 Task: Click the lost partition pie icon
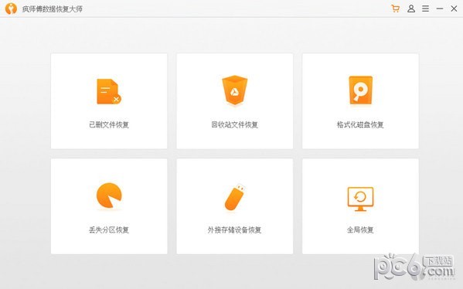tap(109, 195)
